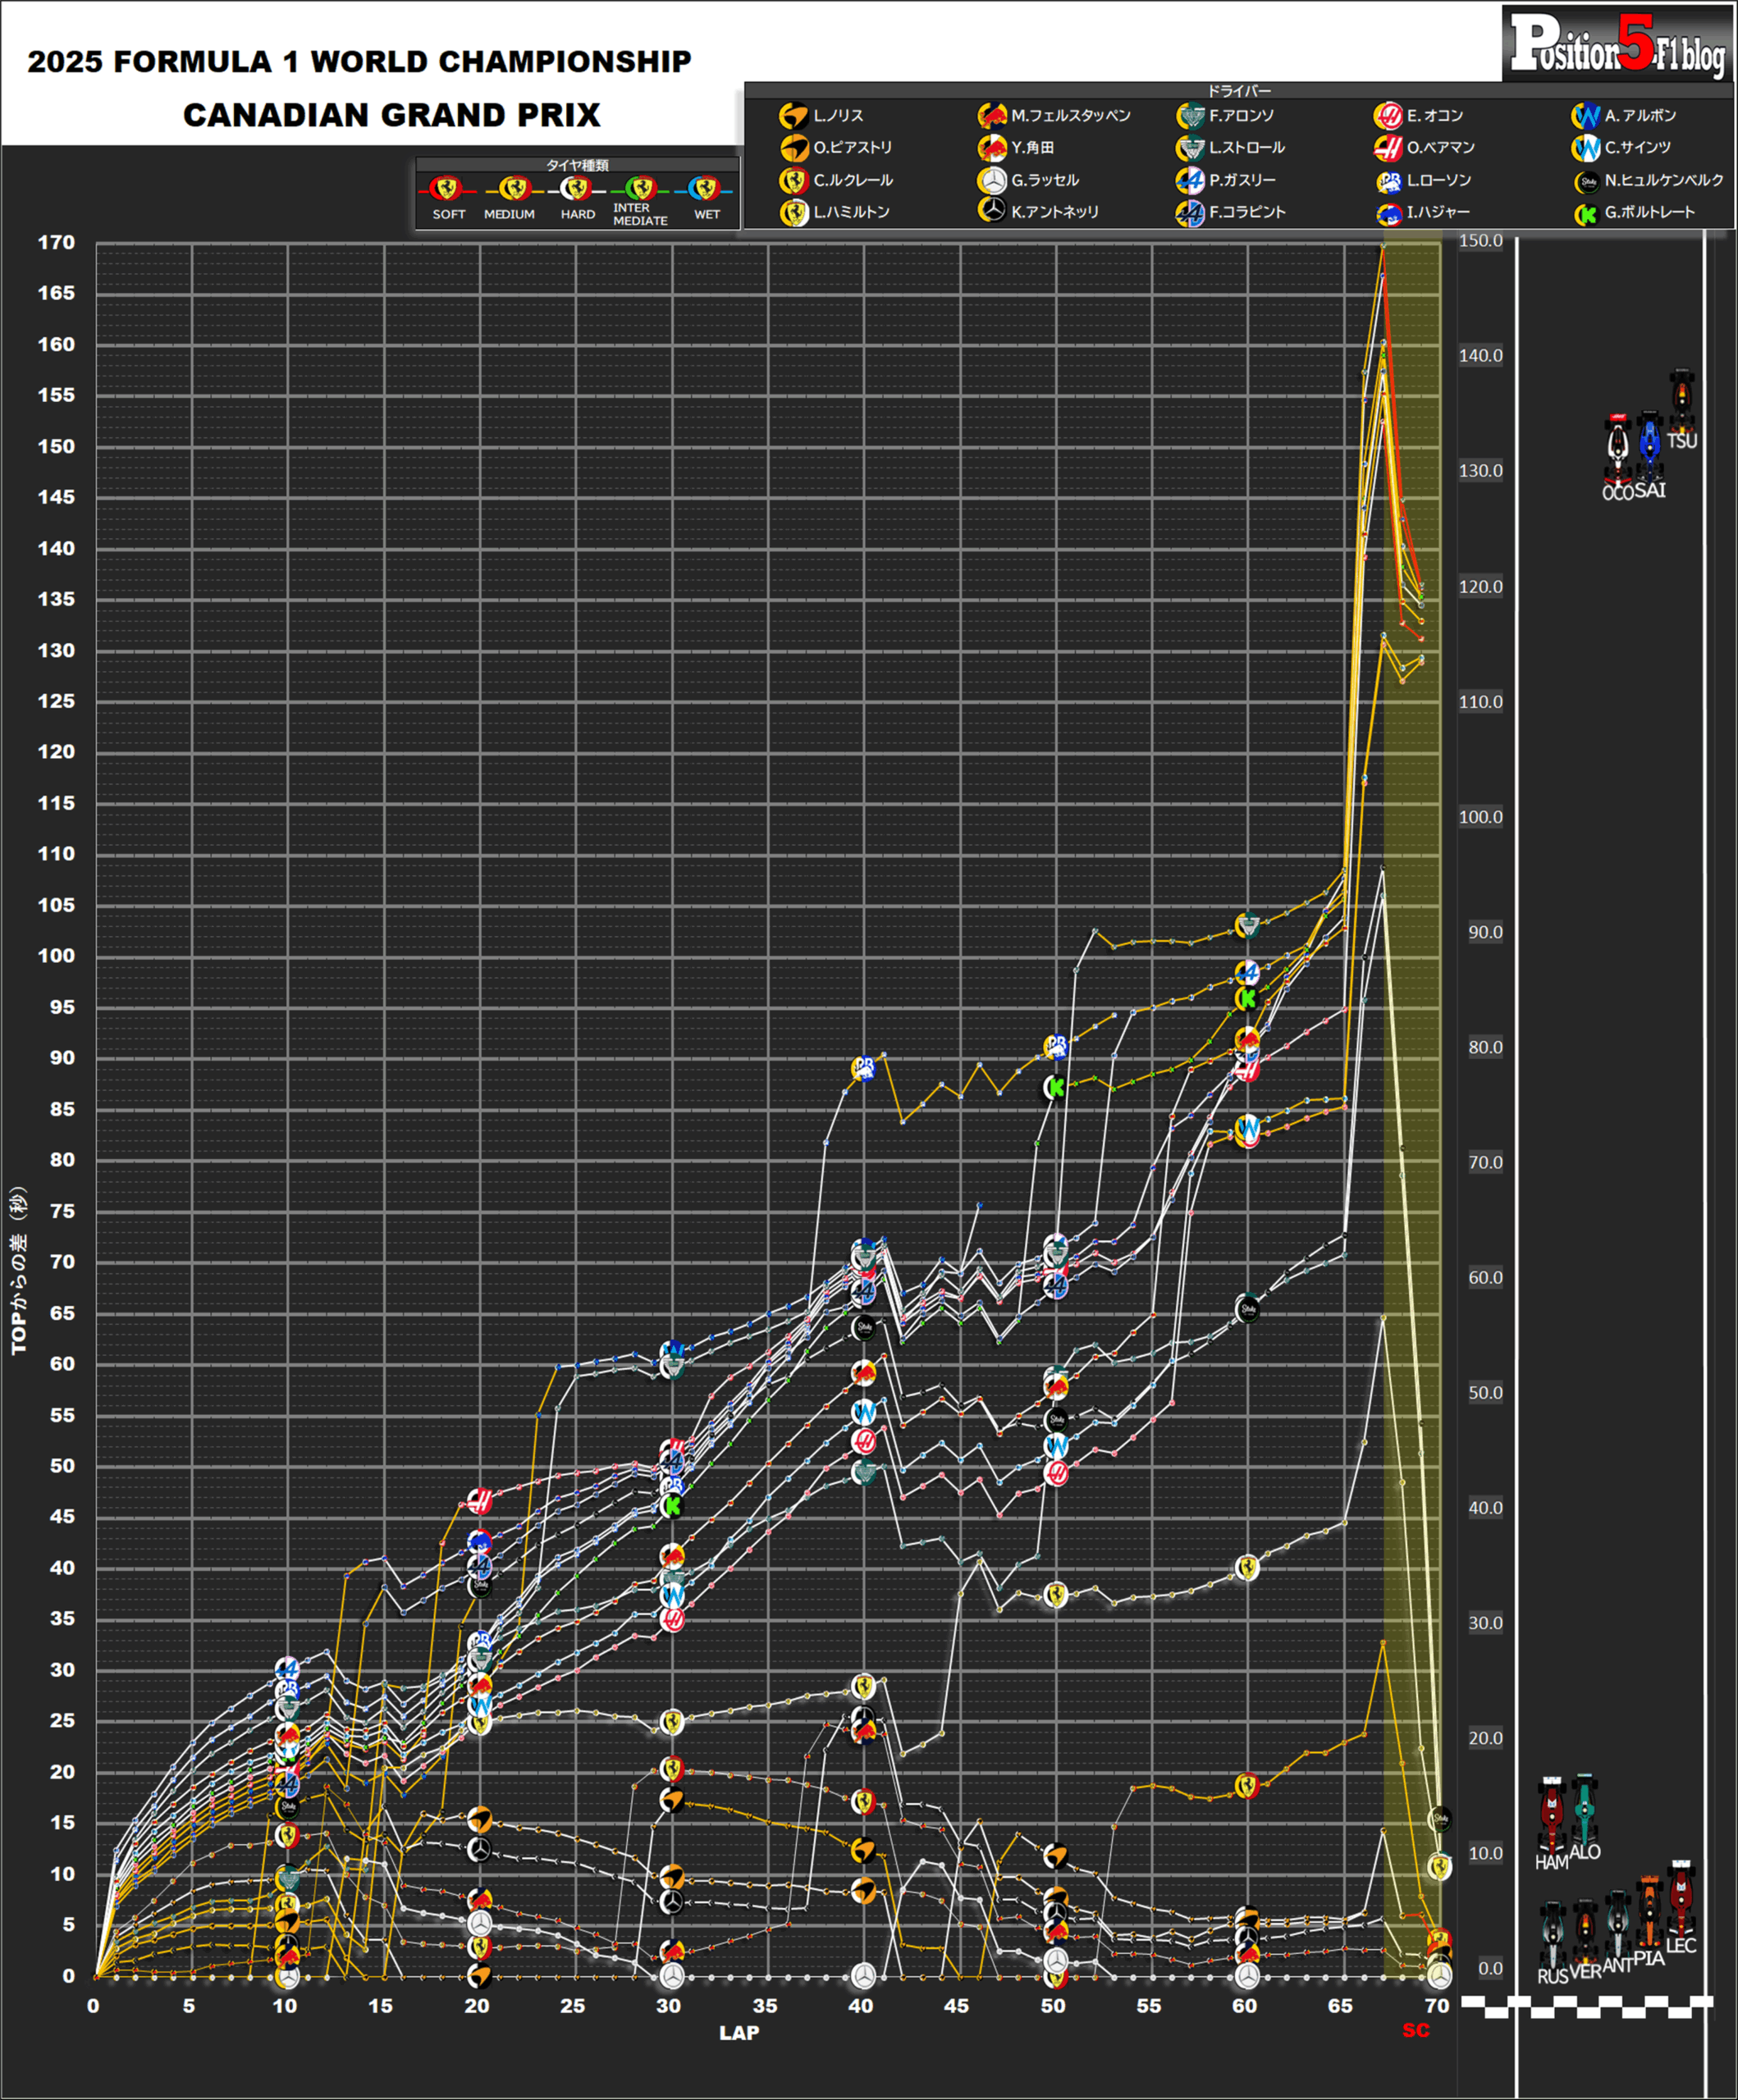
Task: Click the Aston Martin icon beside F.アロンソ
Action: [1190, 116]
